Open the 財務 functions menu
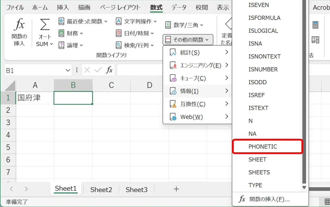This screenshot has height=207, width=330. (71, 33)
